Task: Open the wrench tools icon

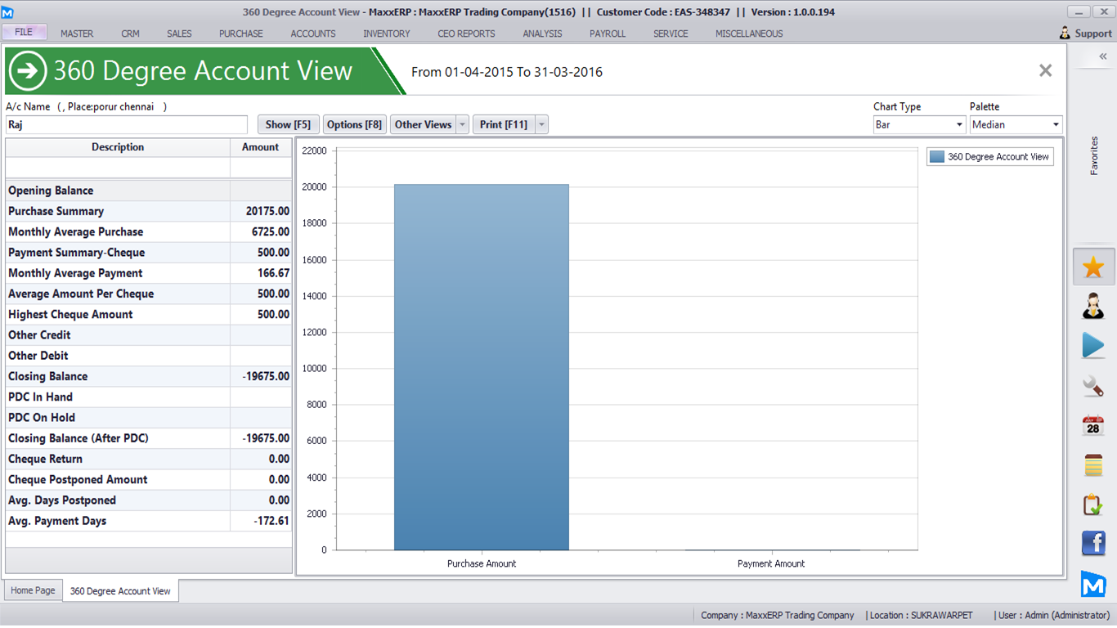Action: point(1093,386)
